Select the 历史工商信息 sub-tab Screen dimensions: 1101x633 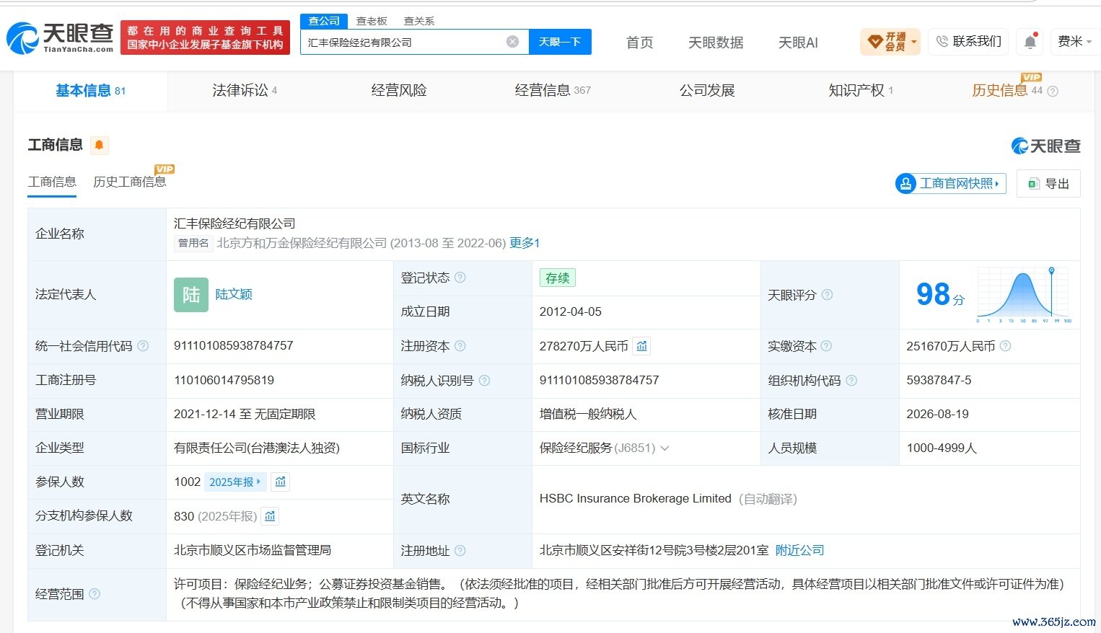coord(130,182)
